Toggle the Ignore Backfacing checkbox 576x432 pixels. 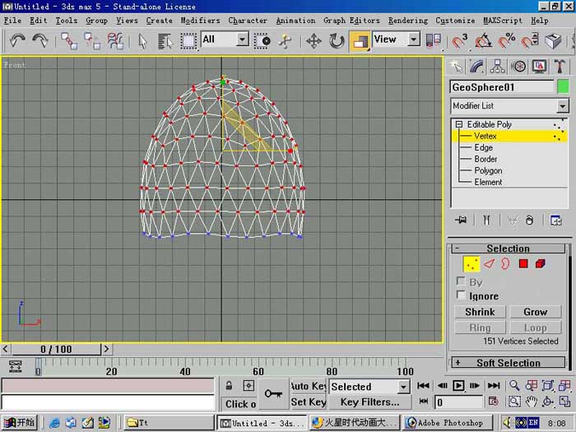(x=461, y=295)
